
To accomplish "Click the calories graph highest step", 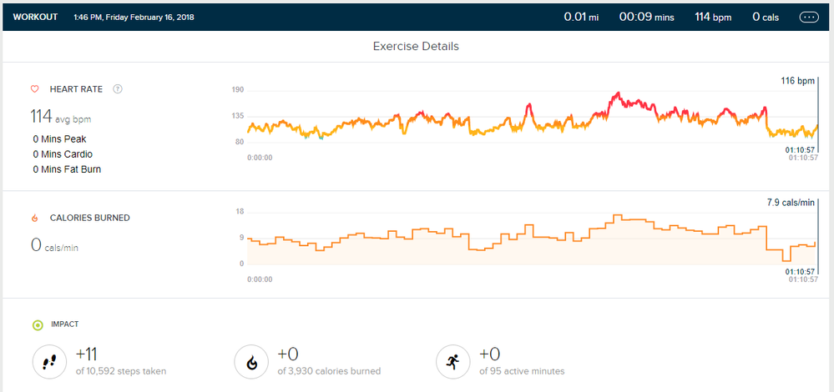I will point(618,216).
